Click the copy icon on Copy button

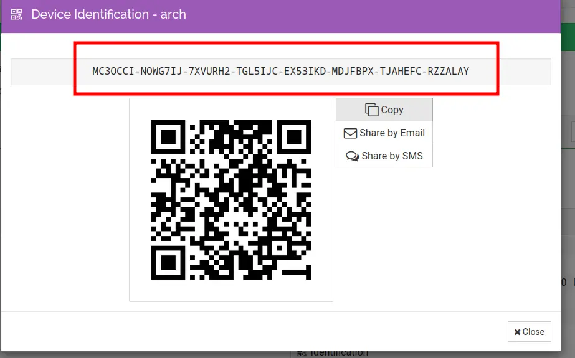click(372, 110)
